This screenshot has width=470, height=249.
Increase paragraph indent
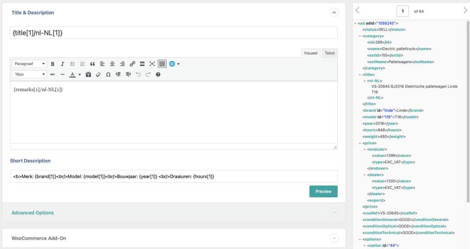129,74
